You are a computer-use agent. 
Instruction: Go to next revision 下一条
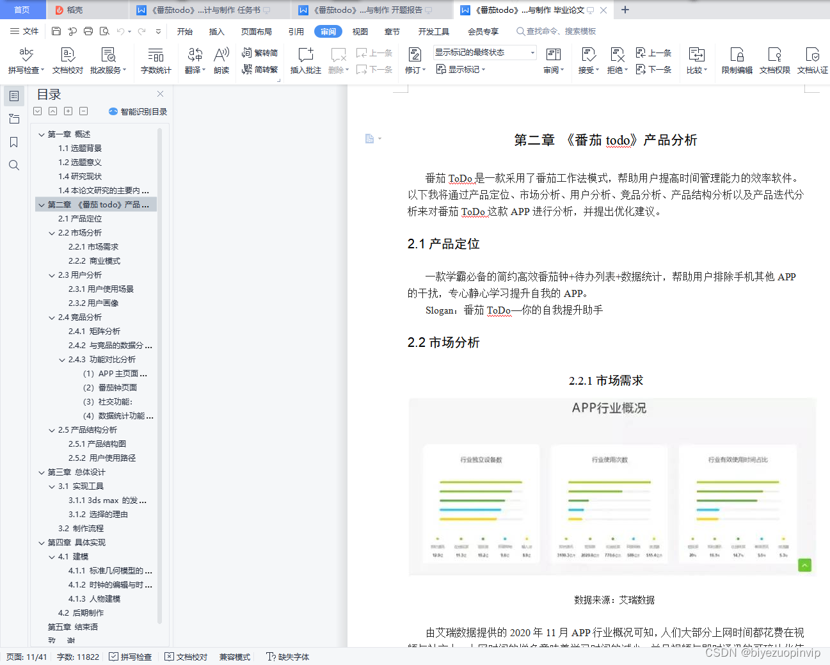(653, 69)
